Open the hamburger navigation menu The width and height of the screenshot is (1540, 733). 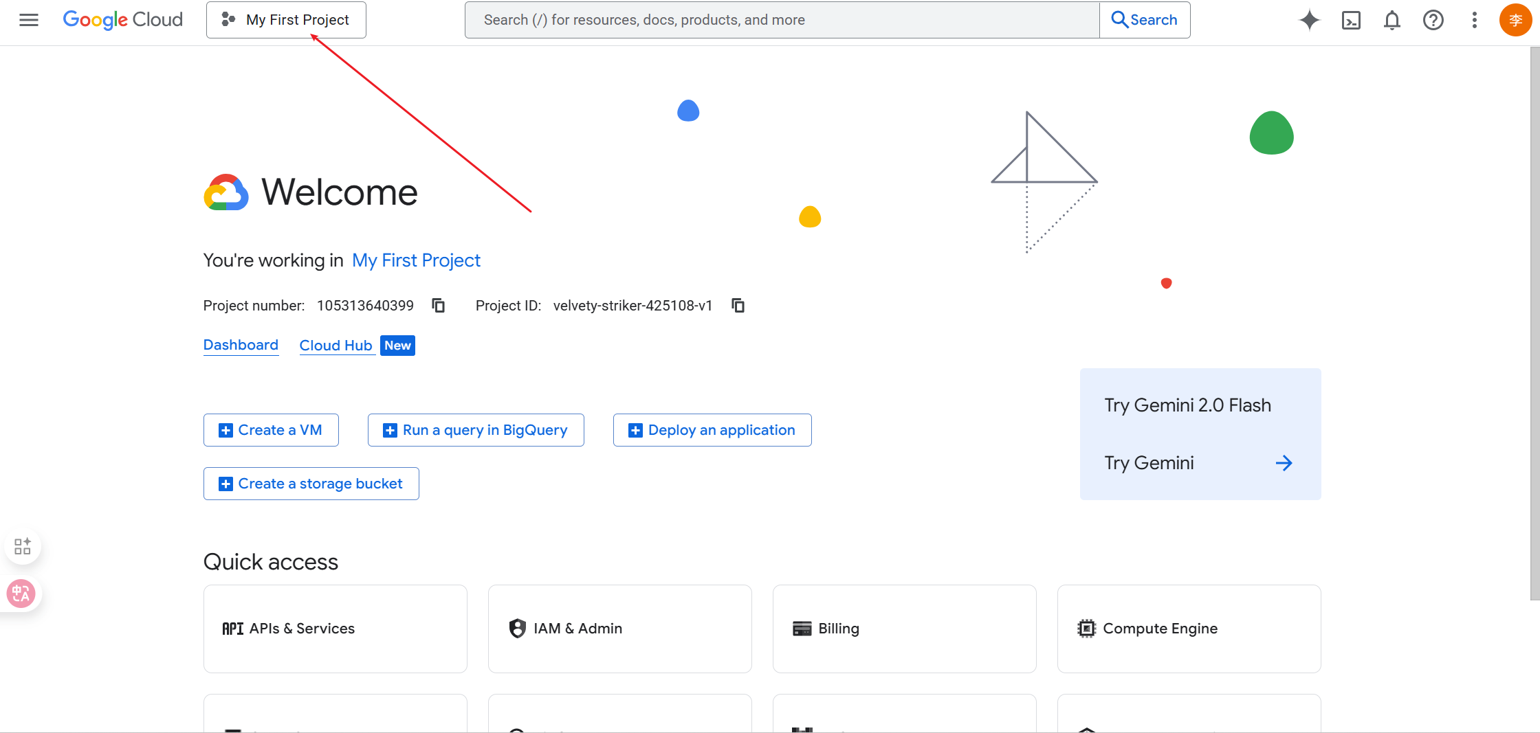(29, 20)
